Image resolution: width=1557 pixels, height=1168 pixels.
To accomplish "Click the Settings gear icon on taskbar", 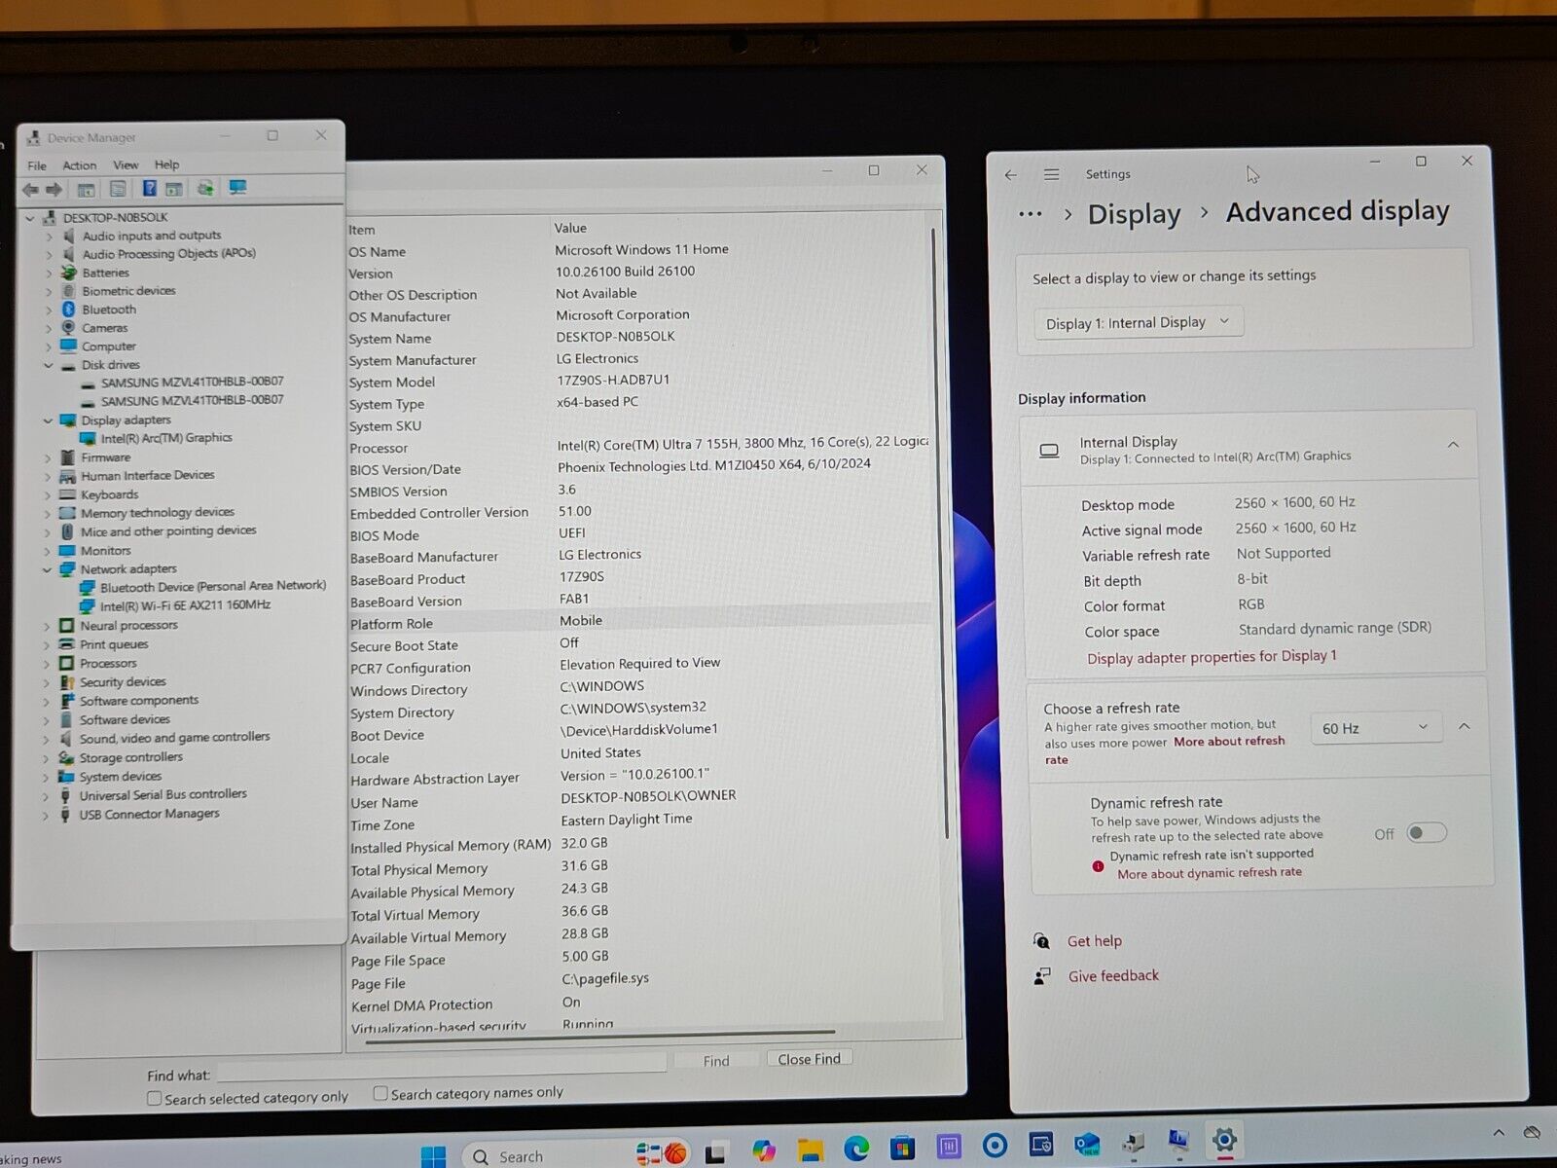I will coord(1224,1139).
